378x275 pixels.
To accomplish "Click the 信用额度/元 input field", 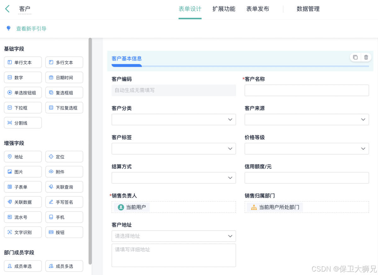I will [307, 178].
